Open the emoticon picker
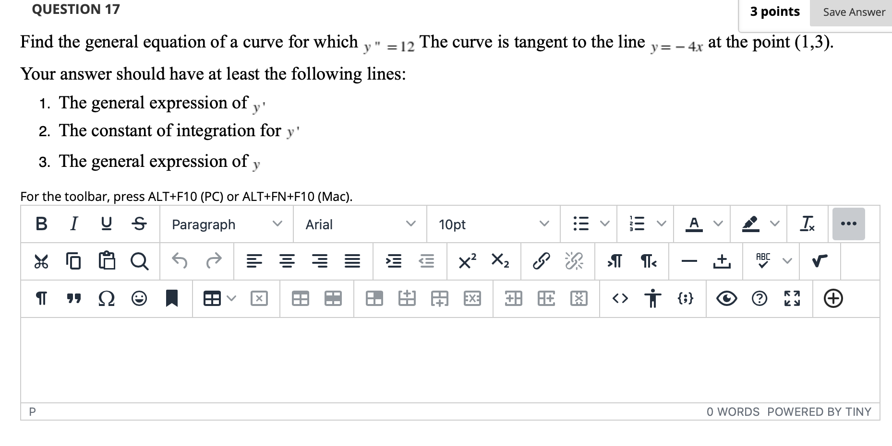 (139, 299)
